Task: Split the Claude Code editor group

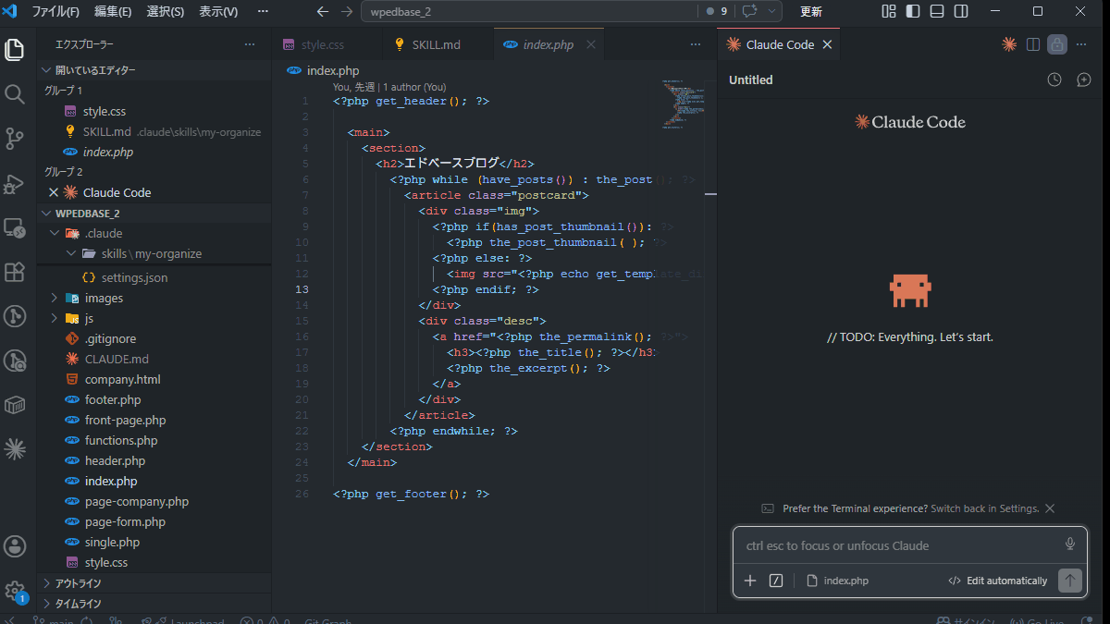Action: 1033,44
